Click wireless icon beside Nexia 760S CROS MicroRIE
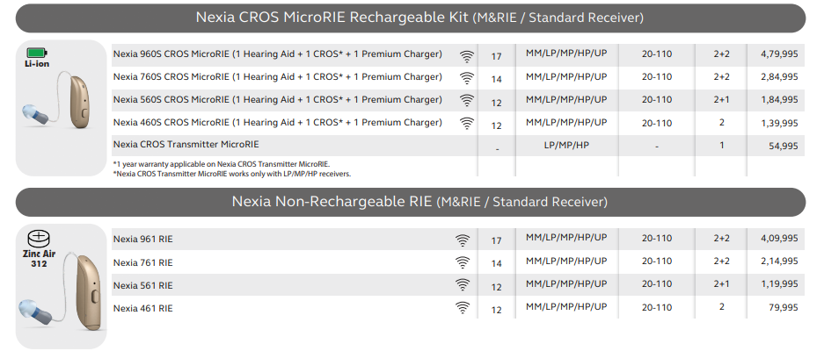 point(467,78)
